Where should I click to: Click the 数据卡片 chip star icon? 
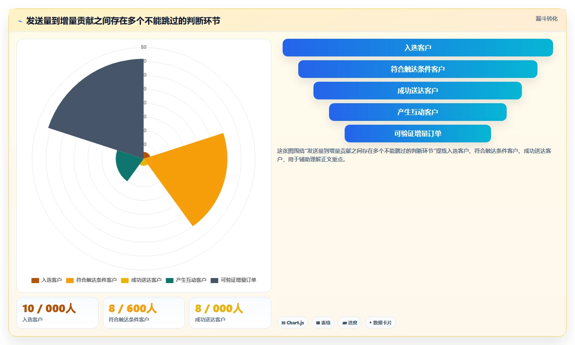(370, 323)
